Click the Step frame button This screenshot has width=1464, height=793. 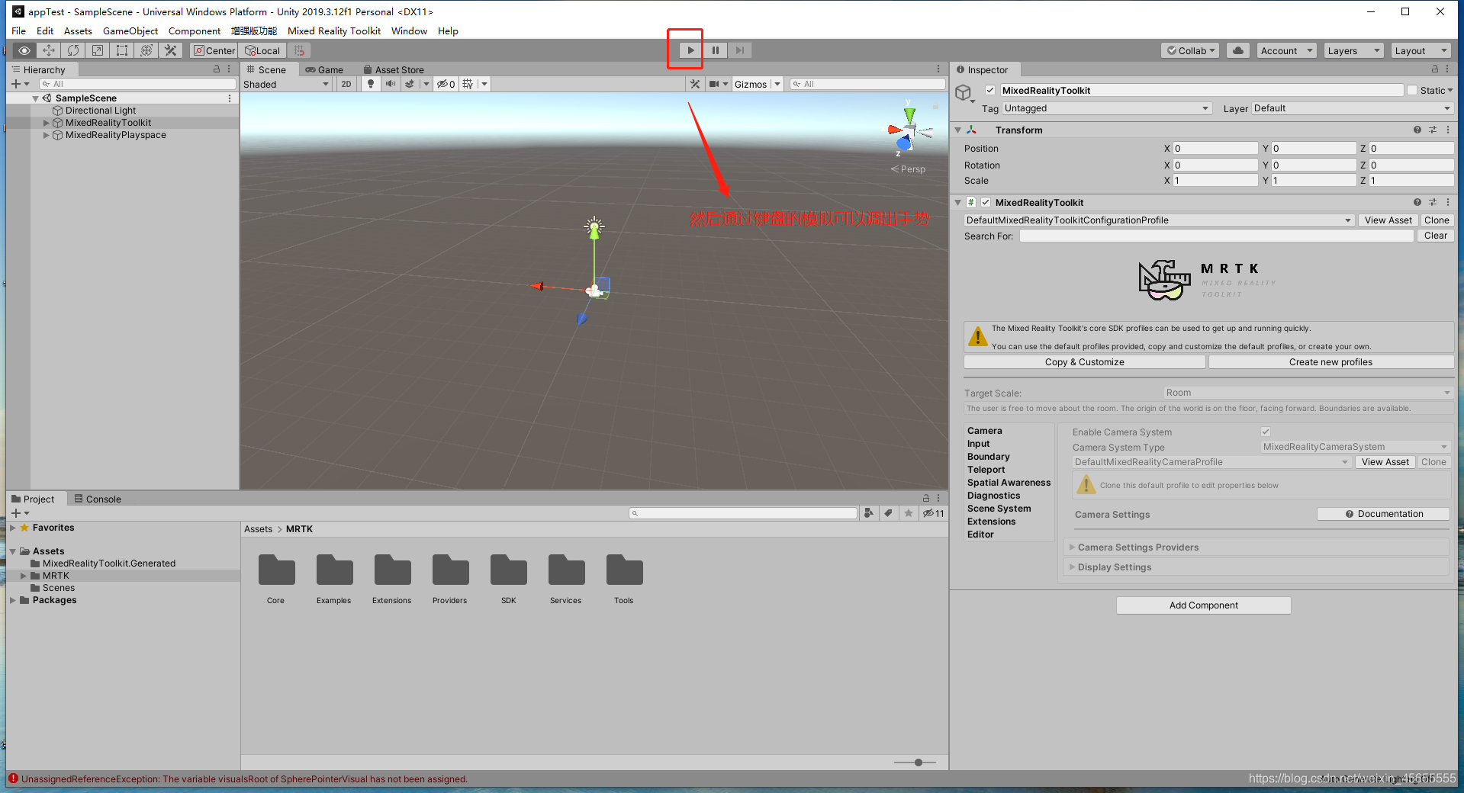pyautogui.click(x=740, y=50)
